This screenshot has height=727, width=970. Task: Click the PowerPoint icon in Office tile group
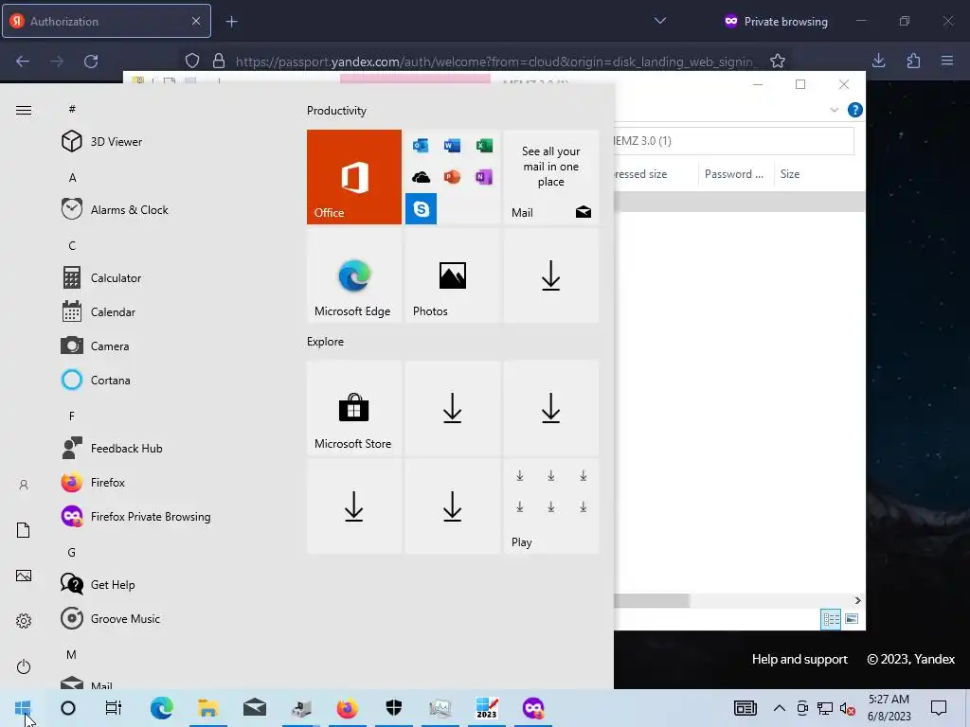coord(452,177)
